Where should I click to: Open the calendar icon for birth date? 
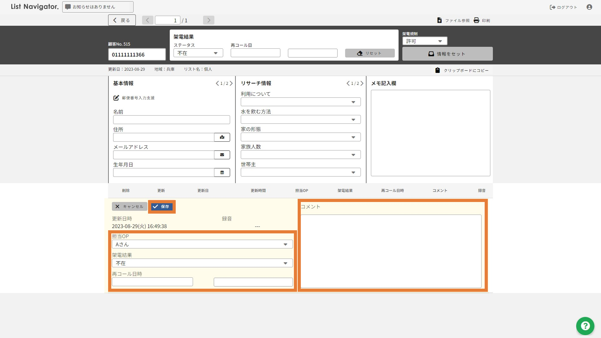(x=222, y=172)
